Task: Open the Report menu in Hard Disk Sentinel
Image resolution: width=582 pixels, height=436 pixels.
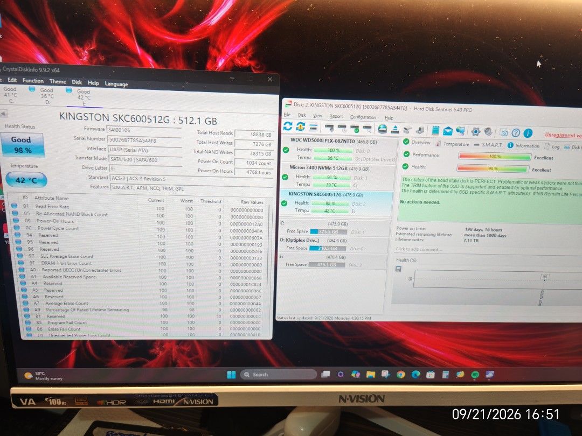Action: click(336, 116)
